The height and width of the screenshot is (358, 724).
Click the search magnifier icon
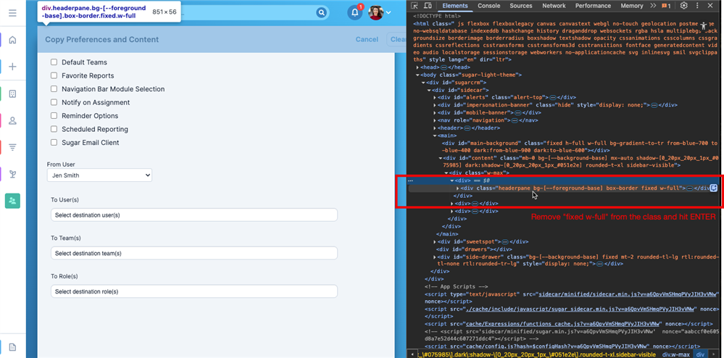[x=321, y=13]
